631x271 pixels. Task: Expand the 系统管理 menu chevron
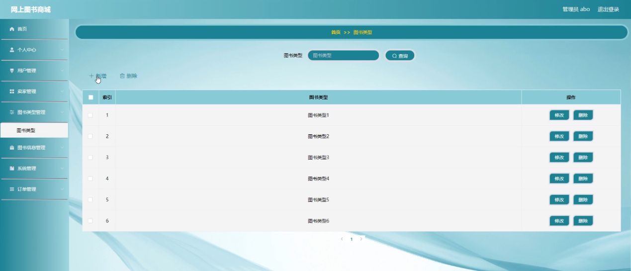pos(62,169)
